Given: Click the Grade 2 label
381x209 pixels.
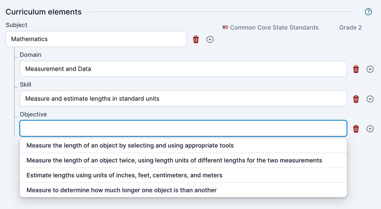Looking at the screenshot, I should pos(350,28).
